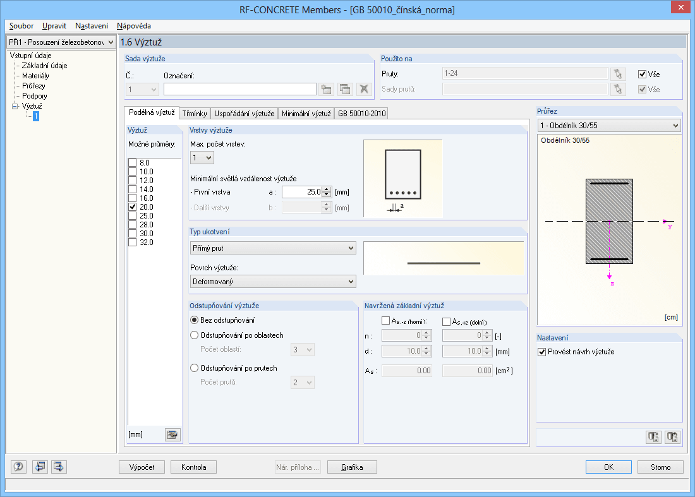Click the OK button
695x497 pixels.
(608, 467)
